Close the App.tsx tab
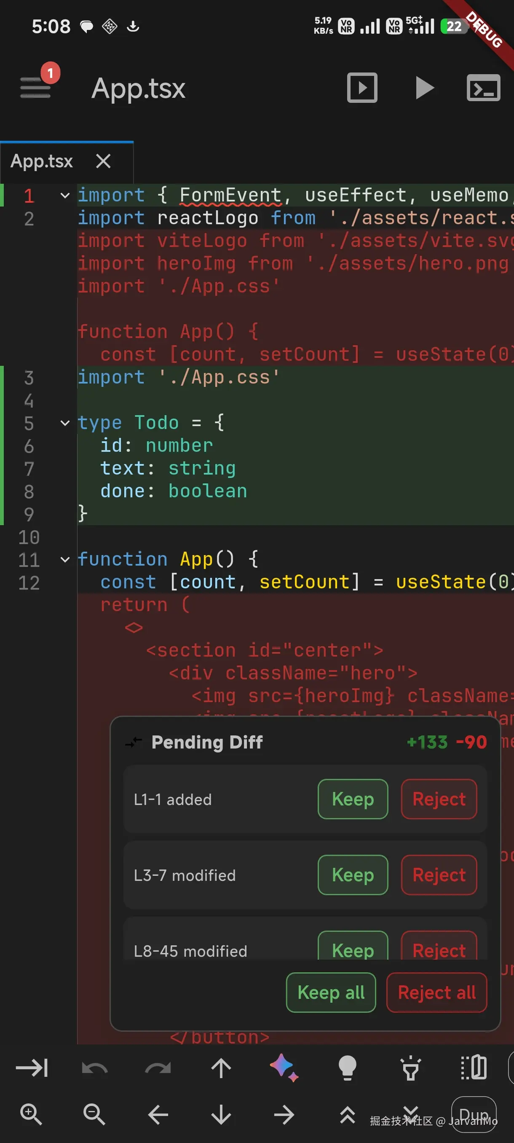The height and width of the screenshot is (1143, 514). (x=103, y=161)
